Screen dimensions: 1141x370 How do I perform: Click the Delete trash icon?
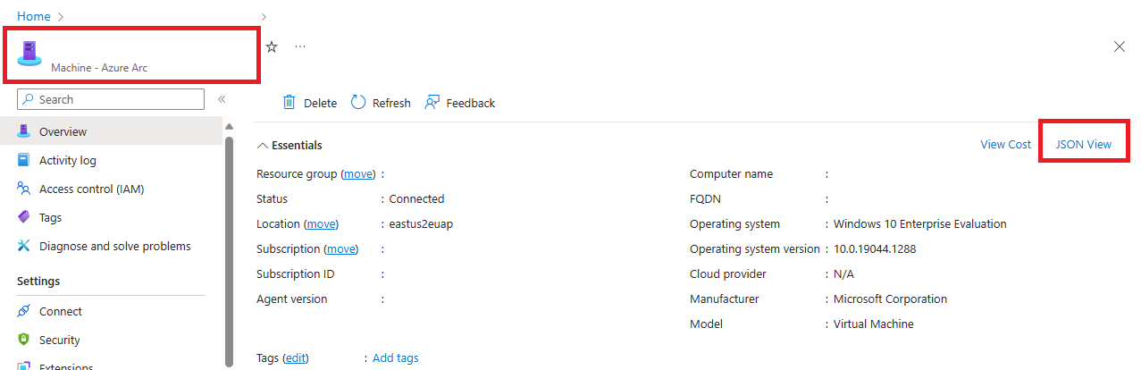tap(289, 103)
